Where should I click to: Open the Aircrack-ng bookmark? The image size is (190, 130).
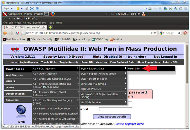pos(81,39)
